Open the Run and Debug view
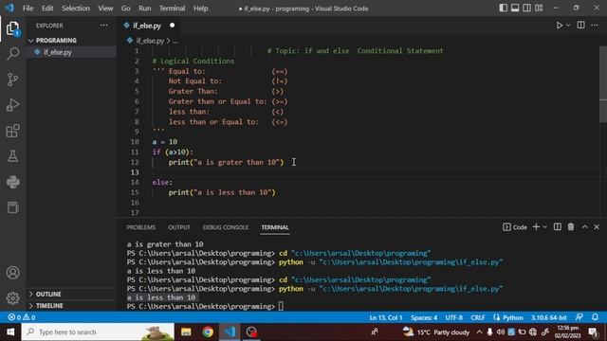 coord(12,105)
